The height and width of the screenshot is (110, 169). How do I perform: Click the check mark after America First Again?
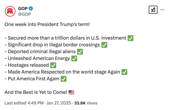(x=64, y=79)
